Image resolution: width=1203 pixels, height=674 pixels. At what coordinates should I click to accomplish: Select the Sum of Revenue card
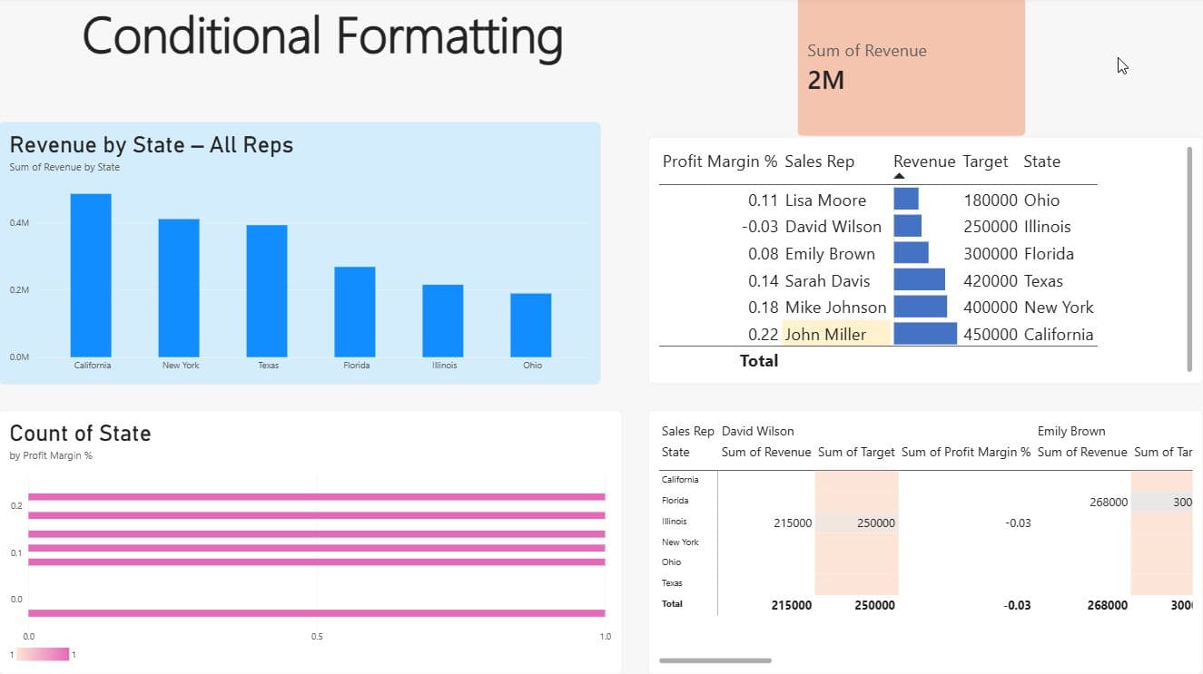pos(912,68)
